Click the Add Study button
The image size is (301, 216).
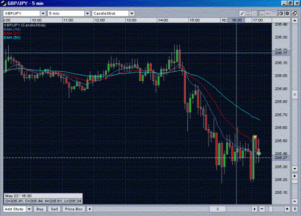point(14,209)
